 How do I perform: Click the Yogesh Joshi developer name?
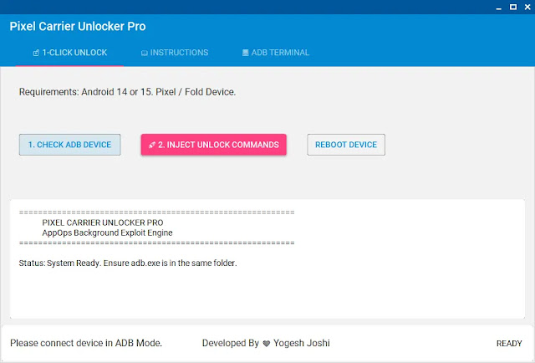coord(301,344)
